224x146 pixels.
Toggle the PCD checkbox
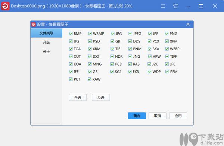[112, 64]
